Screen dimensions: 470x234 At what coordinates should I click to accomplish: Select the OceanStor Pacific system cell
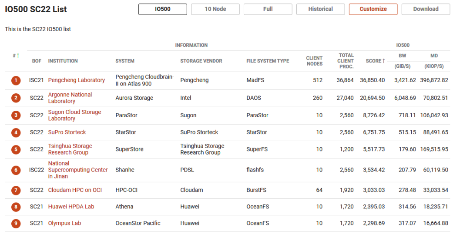[x=138, y=223]
